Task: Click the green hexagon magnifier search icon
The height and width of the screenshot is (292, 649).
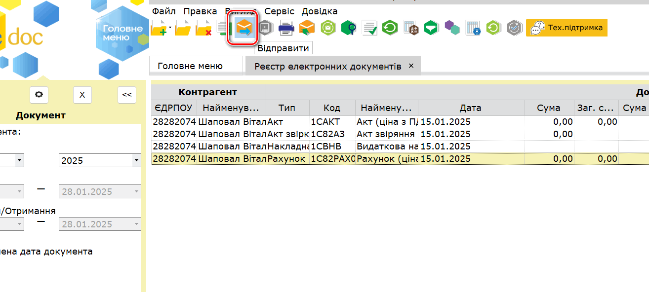Action: 349,28
